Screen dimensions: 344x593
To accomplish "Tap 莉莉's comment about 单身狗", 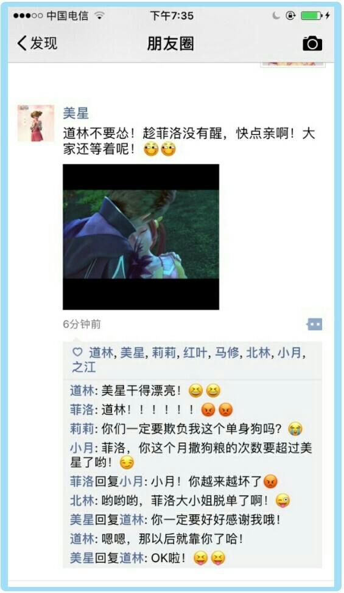I will [x=186, y=429].
